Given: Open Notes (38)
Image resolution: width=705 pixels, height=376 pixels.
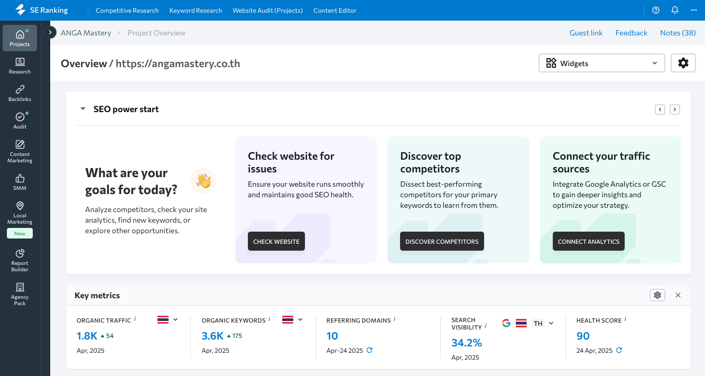Looking at the screenshot, I should (678, 33).
